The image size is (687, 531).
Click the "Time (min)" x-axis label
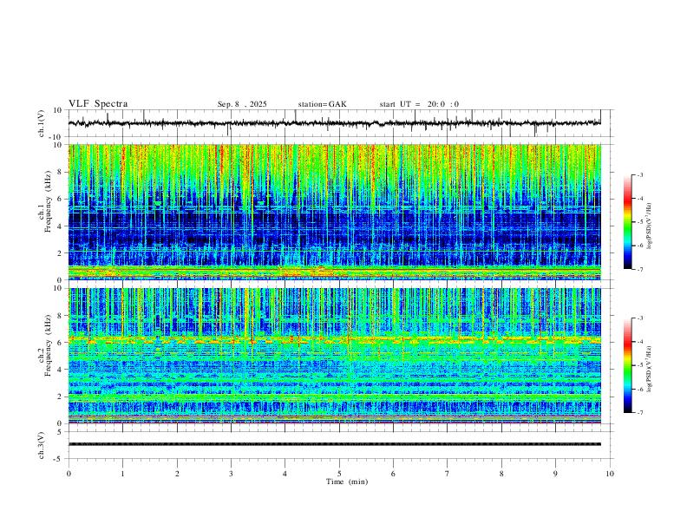347,482
